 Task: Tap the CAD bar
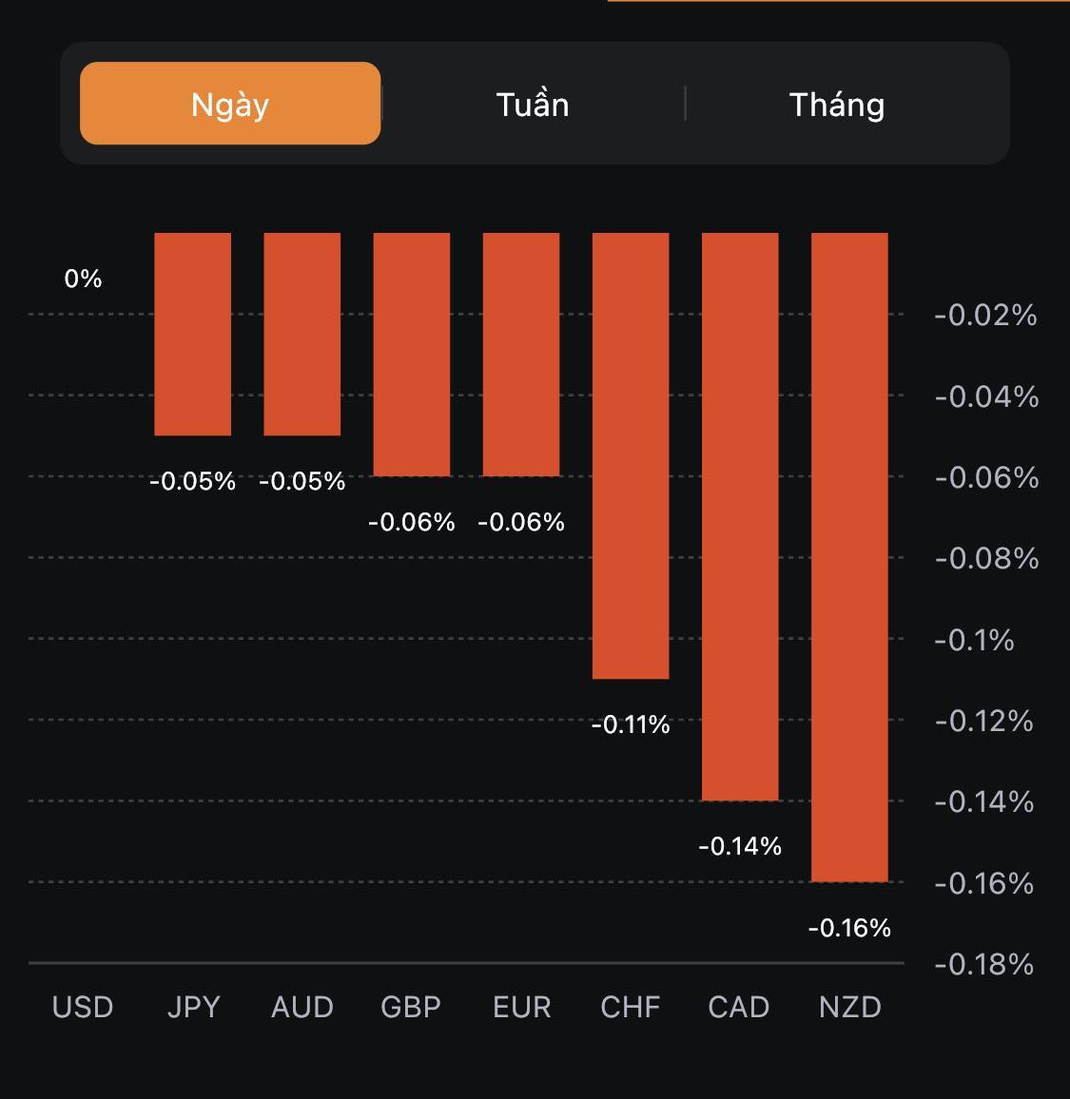pyautogui.click(x=740, y=516)
